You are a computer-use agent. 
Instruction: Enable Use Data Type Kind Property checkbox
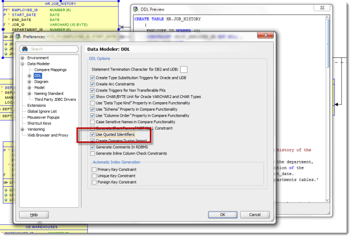click(x=92, y=103)
